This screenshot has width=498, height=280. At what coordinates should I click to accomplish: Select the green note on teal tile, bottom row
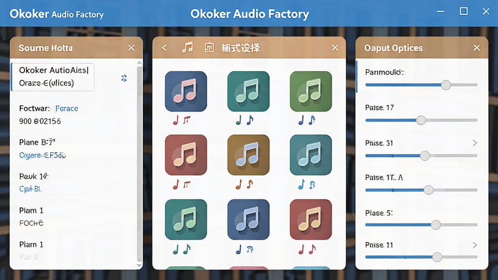(x=186, y=219)
